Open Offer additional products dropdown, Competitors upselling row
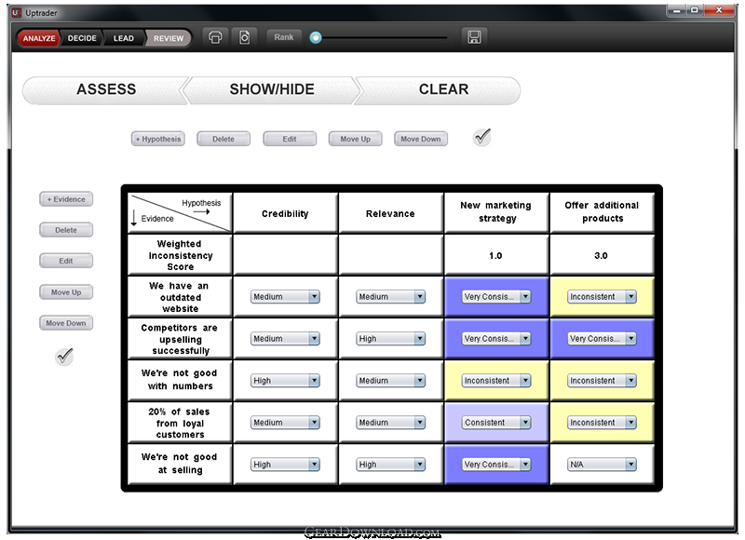The height and width of the screenshot is (540, 745). (x=602, y=339)
